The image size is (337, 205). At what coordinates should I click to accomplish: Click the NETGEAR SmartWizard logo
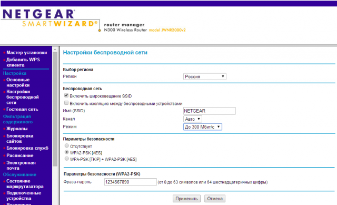pos(50,18)
